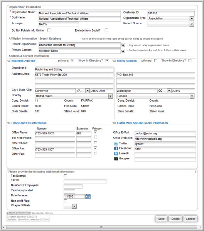Open the Date Founded calendar picker
This screenshot has height=231, width=204.
(88, 196)
